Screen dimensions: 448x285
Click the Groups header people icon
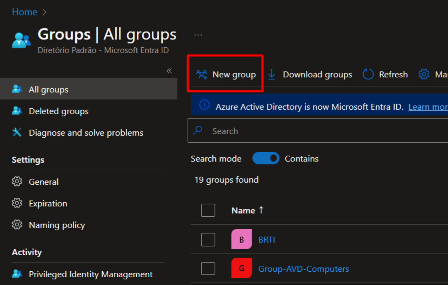21,40
